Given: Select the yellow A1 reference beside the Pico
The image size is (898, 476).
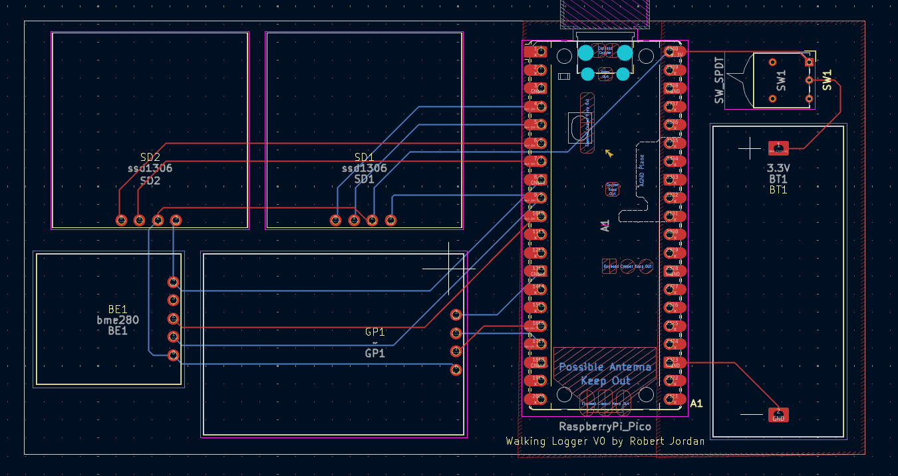Looking at the screenshot, I should click(696, 403).
